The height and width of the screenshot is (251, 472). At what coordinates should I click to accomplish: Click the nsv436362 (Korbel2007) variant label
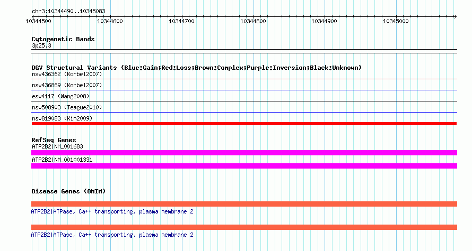coord(67,74)
